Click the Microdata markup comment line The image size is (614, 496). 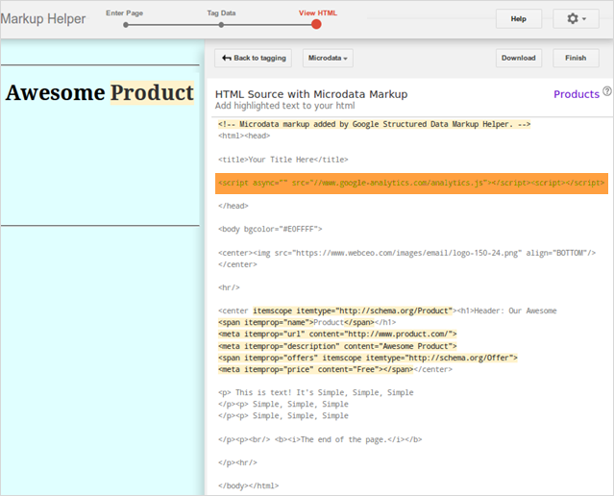375,124
